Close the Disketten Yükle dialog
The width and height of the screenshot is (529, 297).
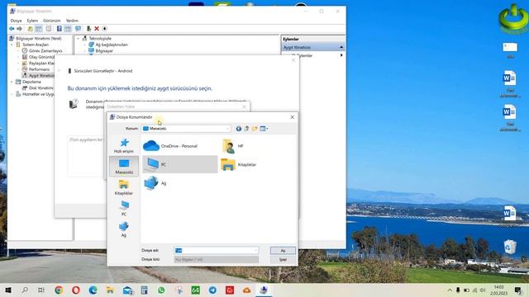pos(245,106)
